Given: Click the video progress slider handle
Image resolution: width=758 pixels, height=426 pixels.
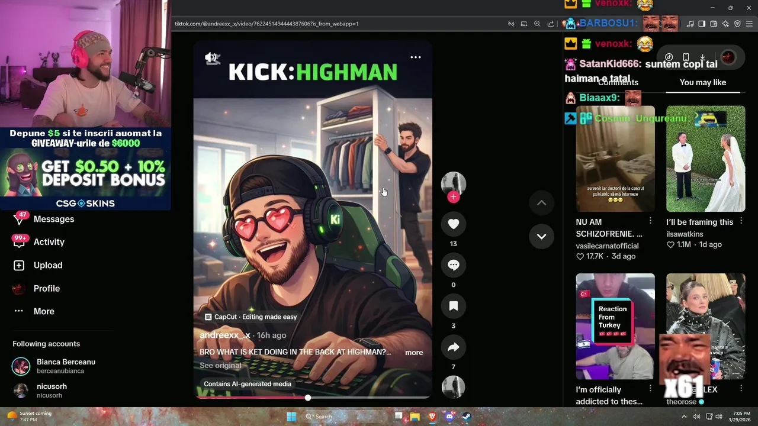Looking at the screenshot, I should pyautogui.click(x=308, y=398).
